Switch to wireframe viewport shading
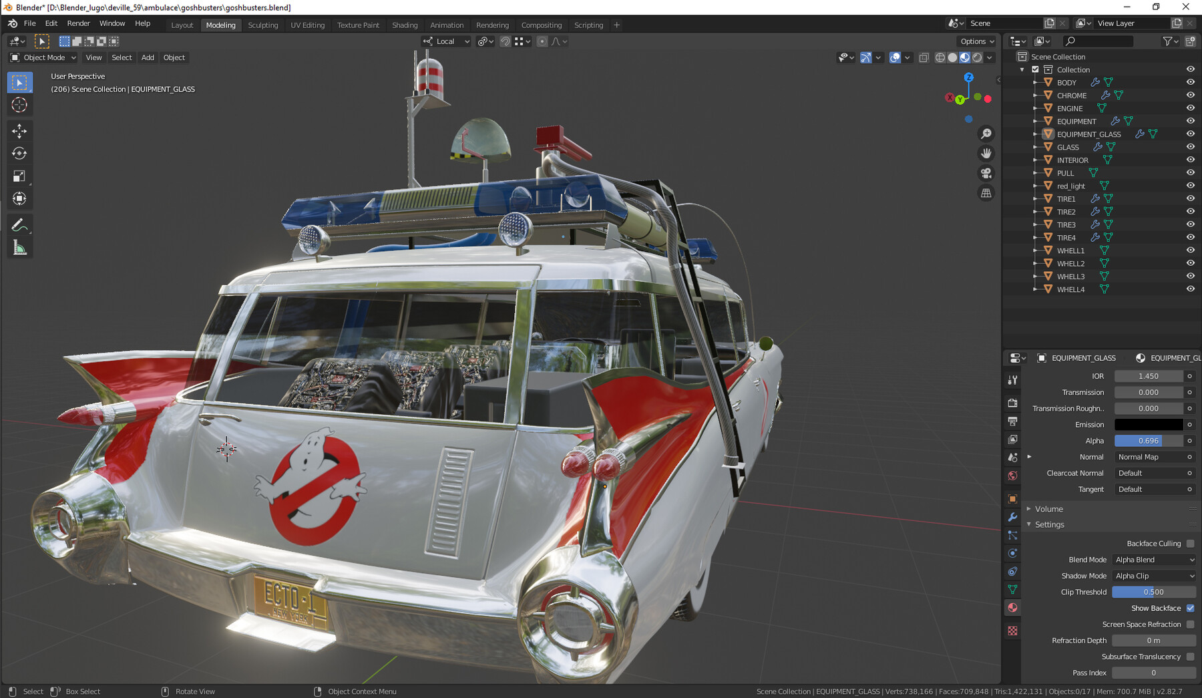This screenshot has width=1202, height=698. coord(940,57)
